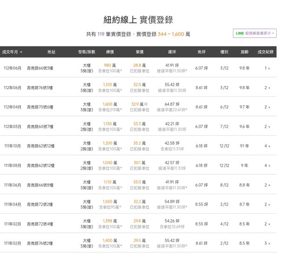Select the 屋齡 column header
The image size is (298, 256).
(244, 52)
